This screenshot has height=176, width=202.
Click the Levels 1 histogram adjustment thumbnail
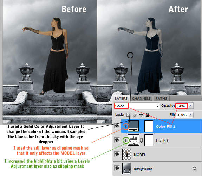click(x=133, y=140)
